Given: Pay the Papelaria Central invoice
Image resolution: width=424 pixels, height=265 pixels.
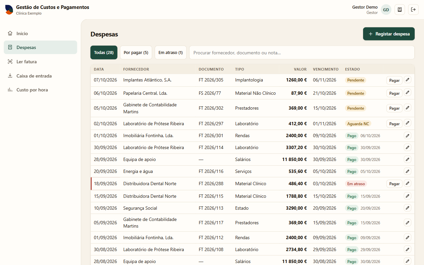Looking at the screenshot, I should 394,93.
